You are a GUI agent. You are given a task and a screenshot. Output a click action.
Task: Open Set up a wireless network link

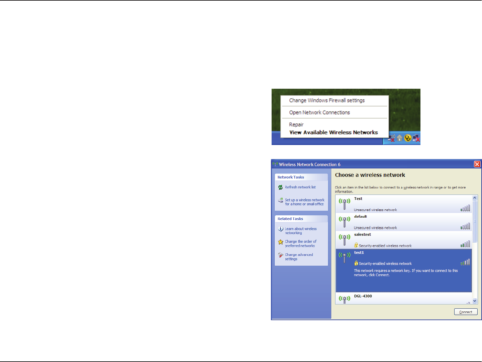click(304, 202)
